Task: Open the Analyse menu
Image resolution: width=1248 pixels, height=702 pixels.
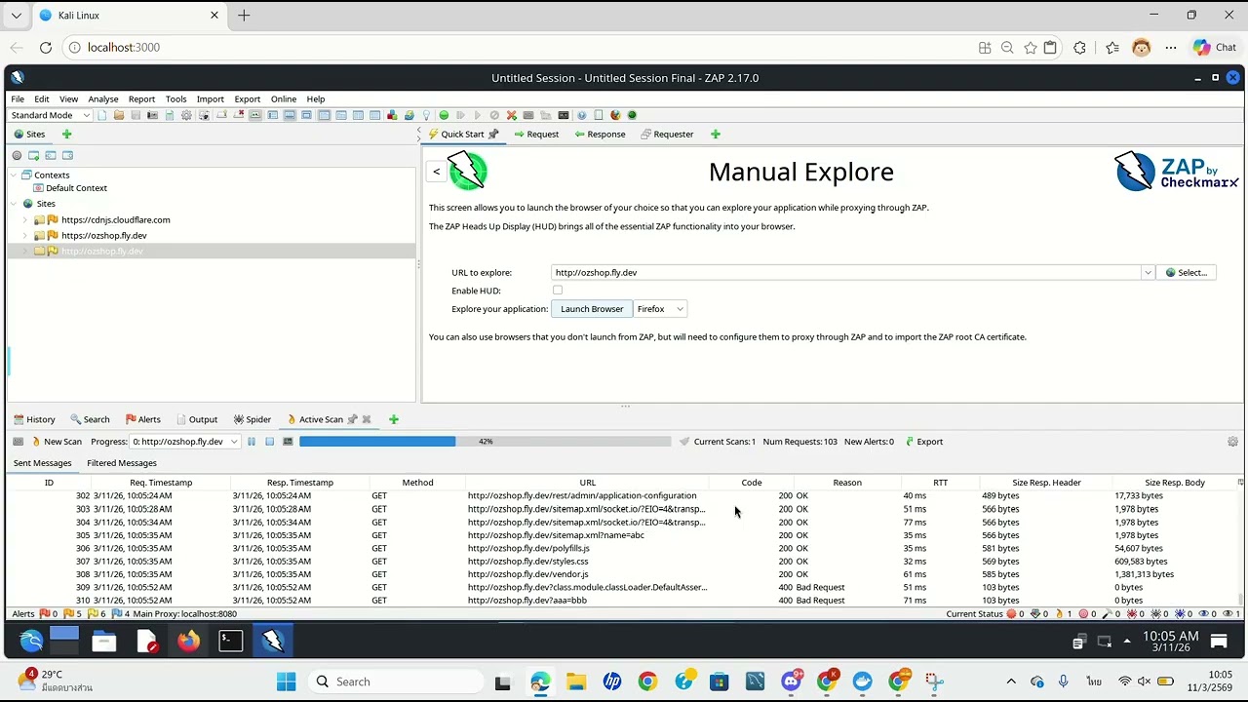Action: tap(103, 99)
